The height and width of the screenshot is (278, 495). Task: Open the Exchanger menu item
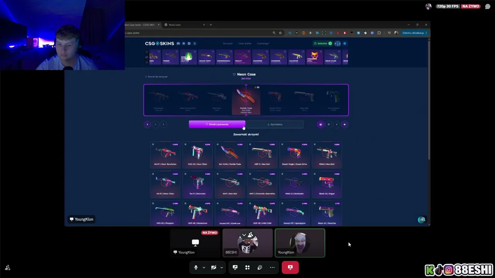click(x=263, y=44)
